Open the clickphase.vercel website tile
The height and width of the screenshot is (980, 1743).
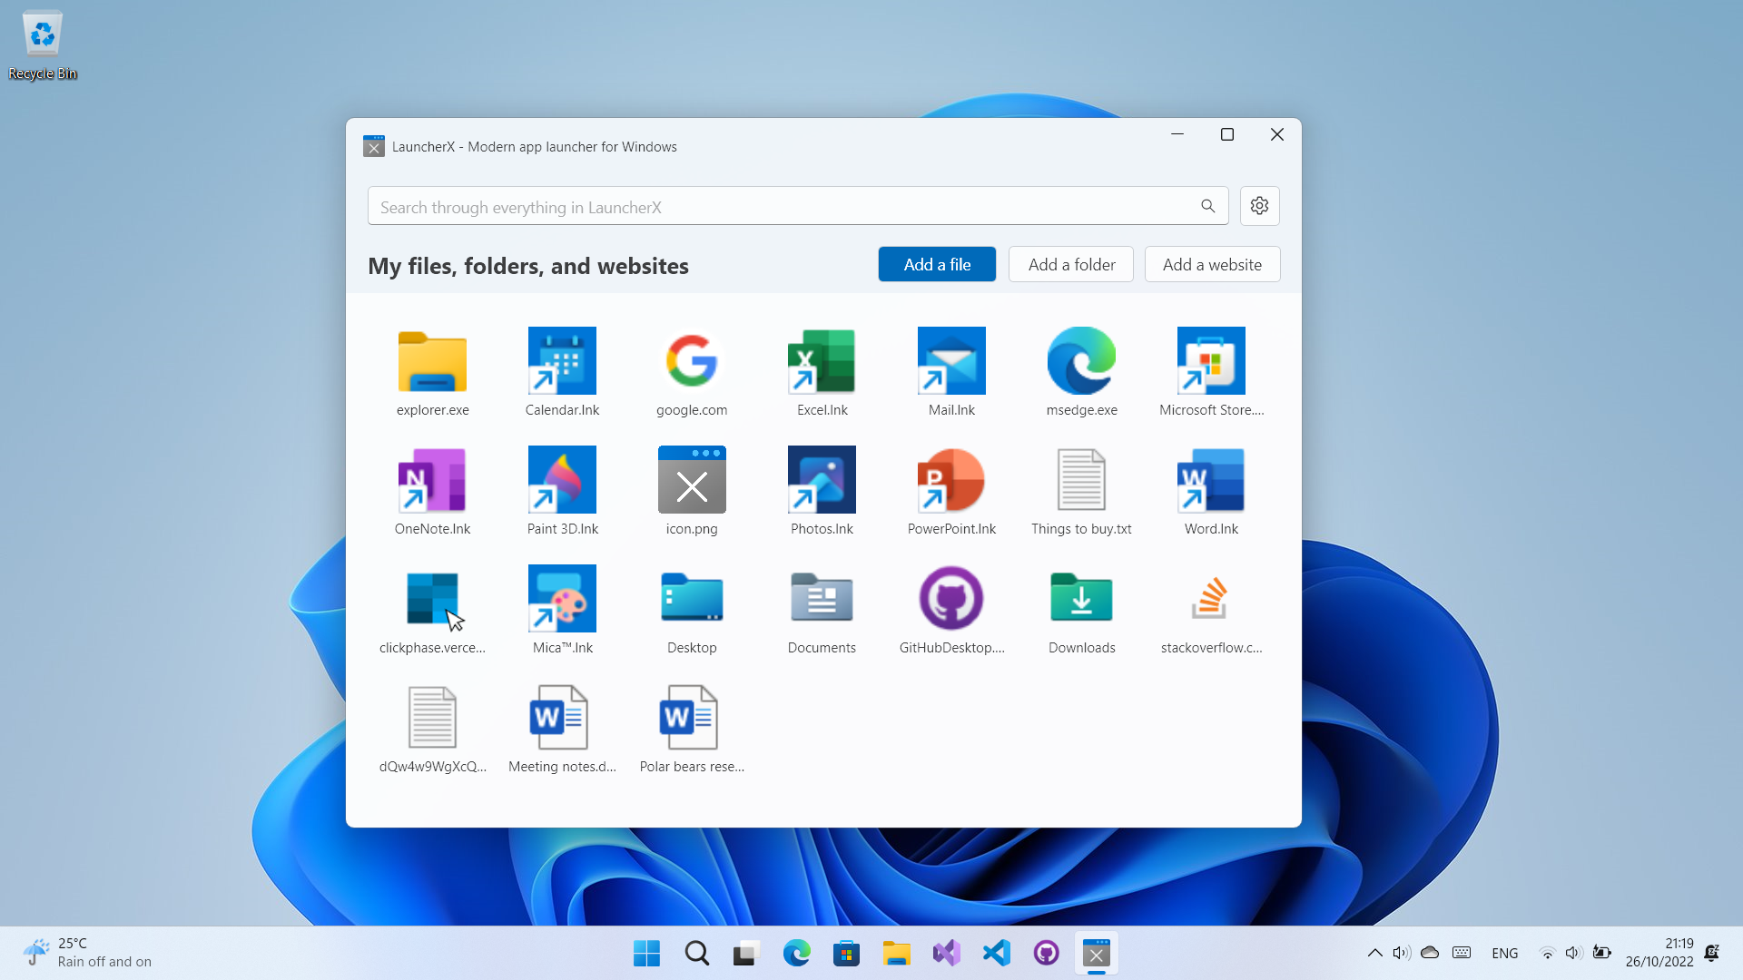(432, 611)
